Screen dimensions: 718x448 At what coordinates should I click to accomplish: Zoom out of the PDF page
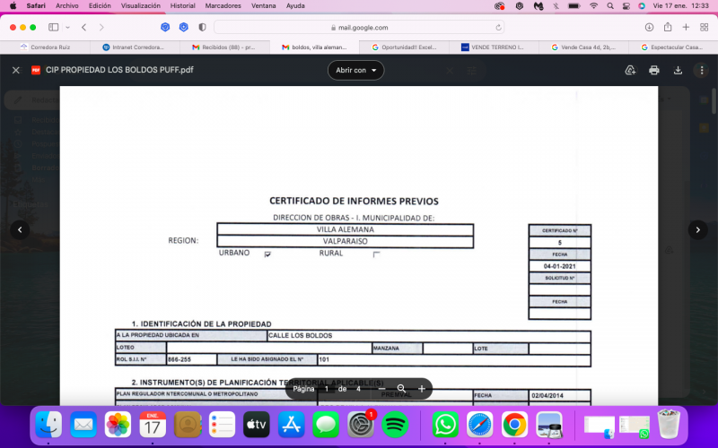coord(382,389)
